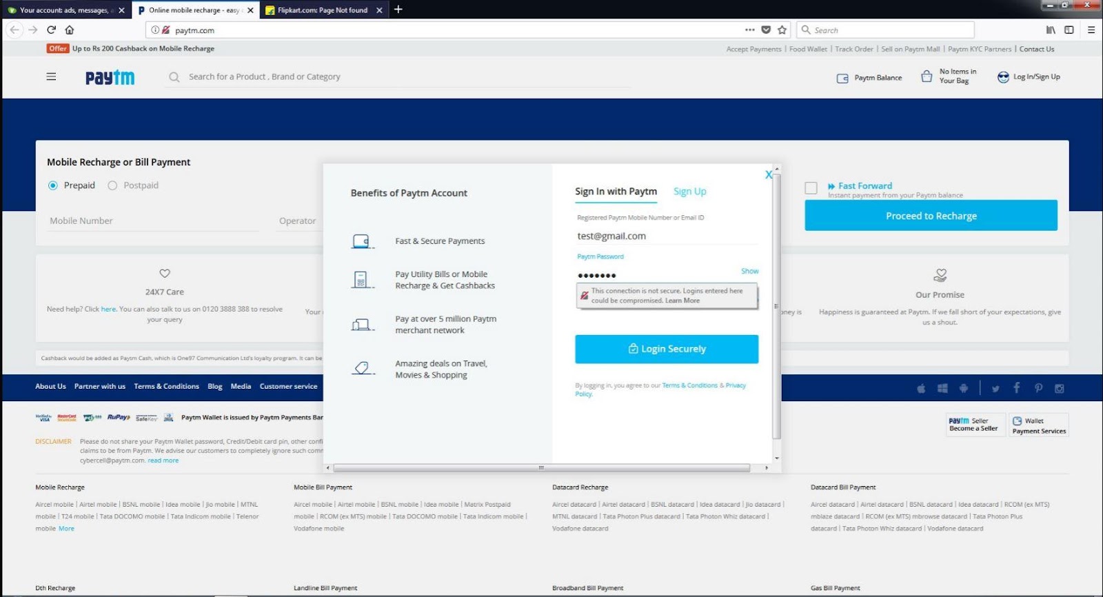Visit Paytm's Pinterest page
The width and height of the screenshot is (1103, 597).
pyautogui.click(x=1038, y=388)
